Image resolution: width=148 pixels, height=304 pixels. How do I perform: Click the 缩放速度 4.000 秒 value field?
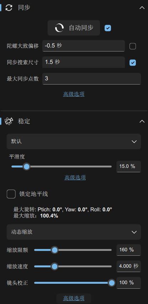[x=128, y=266]
